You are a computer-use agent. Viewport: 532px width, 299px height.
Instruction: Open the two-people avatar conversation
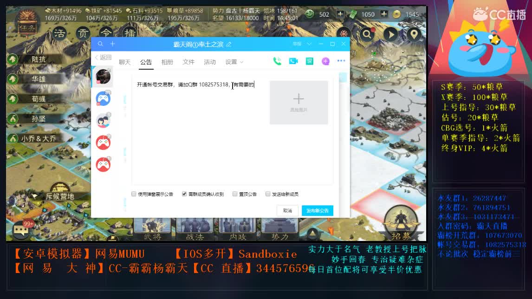[x=103, y=121]
